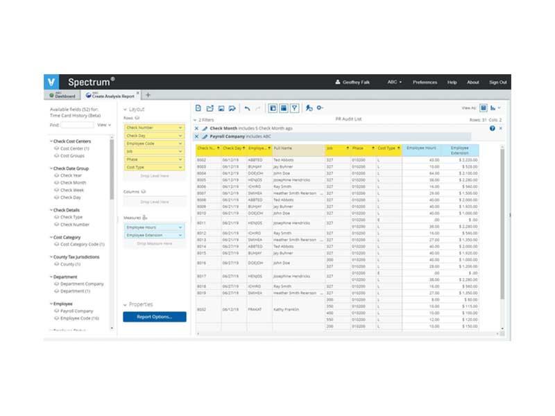
Task: Open the chart type dropdown arrow
Action: coord(499,107)
